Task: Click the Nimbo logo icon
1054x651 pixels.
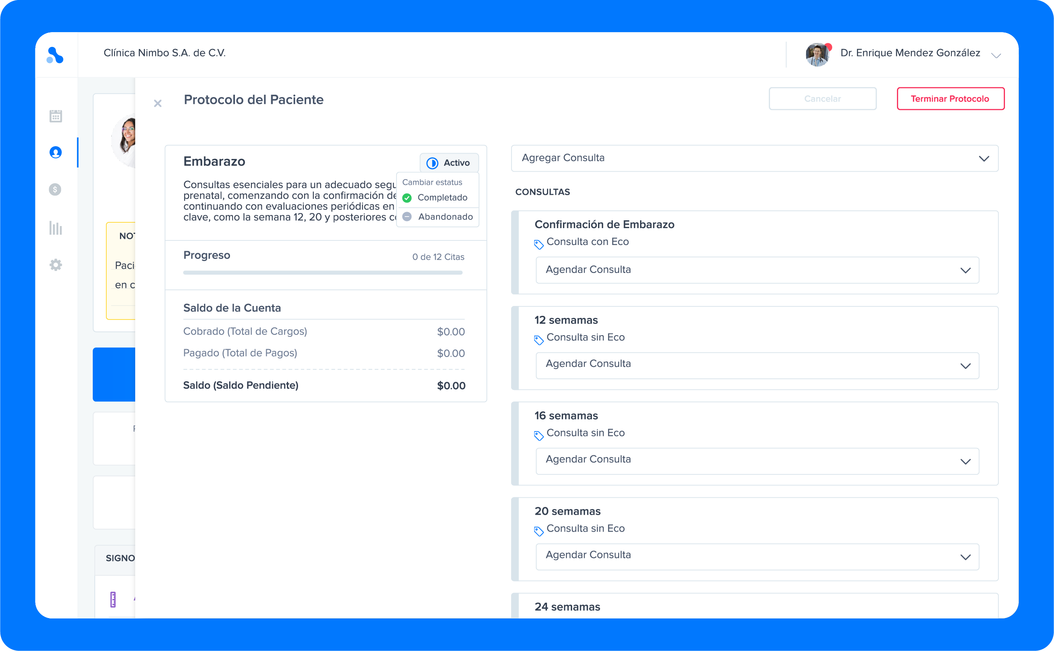Action: pyautogui.click(x=55, y=55)
